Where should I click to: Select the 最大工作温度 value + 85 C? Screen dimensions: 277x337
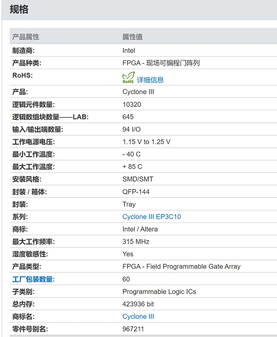click(132, 167)
